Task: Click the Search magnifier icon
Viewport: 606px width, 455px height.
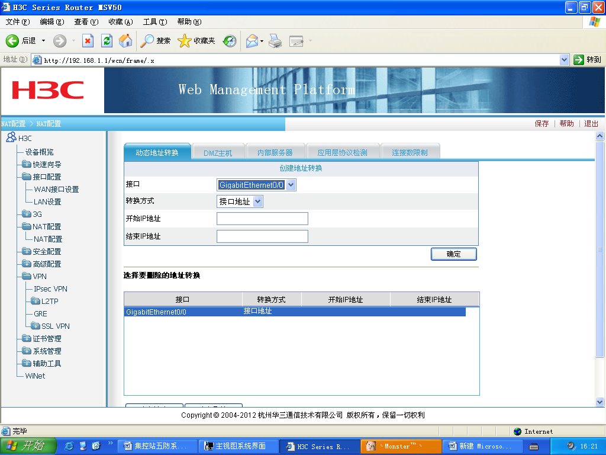Action: [x=147, y=41]
